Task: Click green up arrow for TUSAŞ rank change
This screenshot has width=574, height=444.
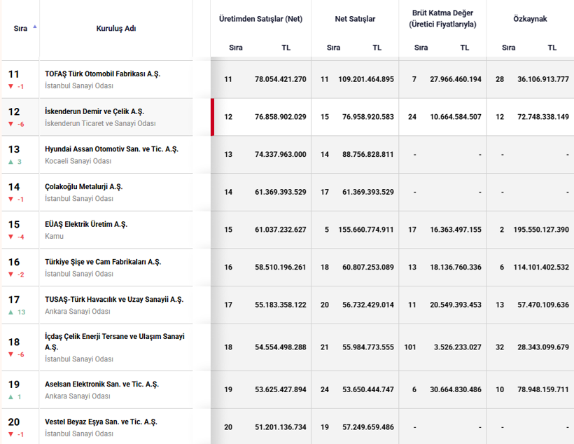Action: click(x=11, y=312)
